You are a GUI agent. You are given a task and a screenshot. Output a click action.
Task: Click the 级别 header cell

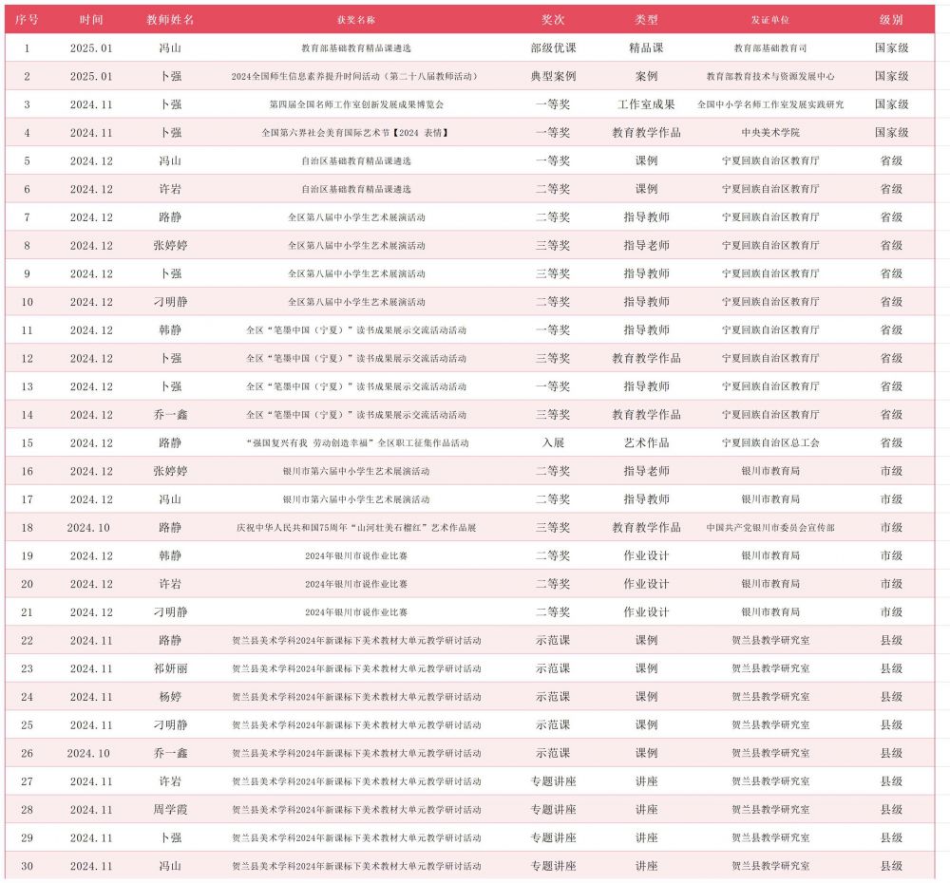891,20
